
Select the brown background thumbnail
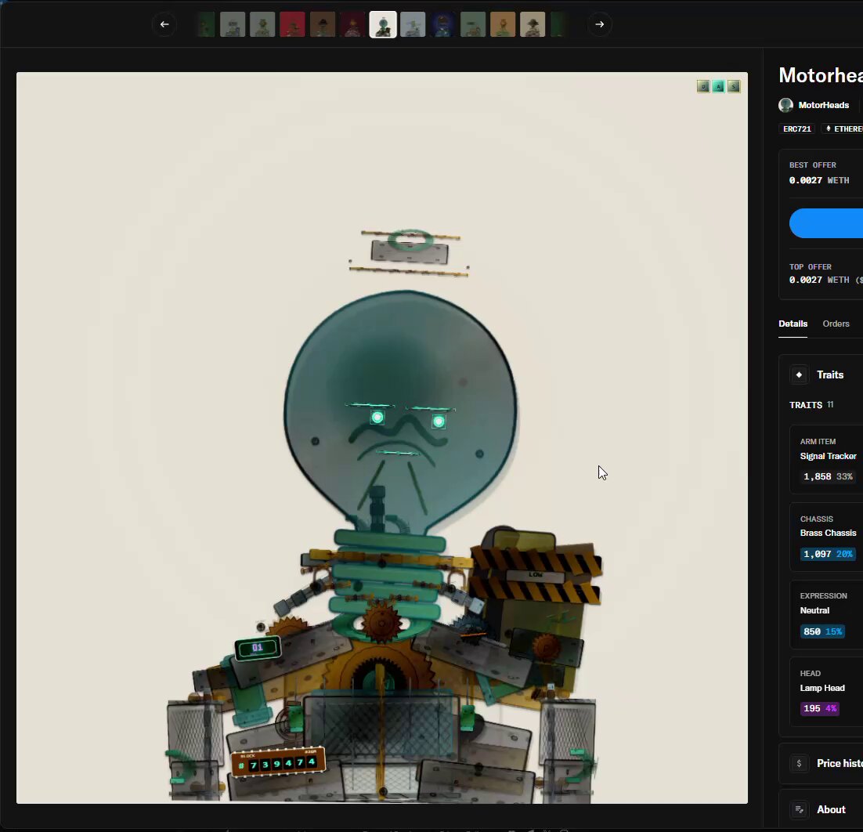tap(323, 25)
